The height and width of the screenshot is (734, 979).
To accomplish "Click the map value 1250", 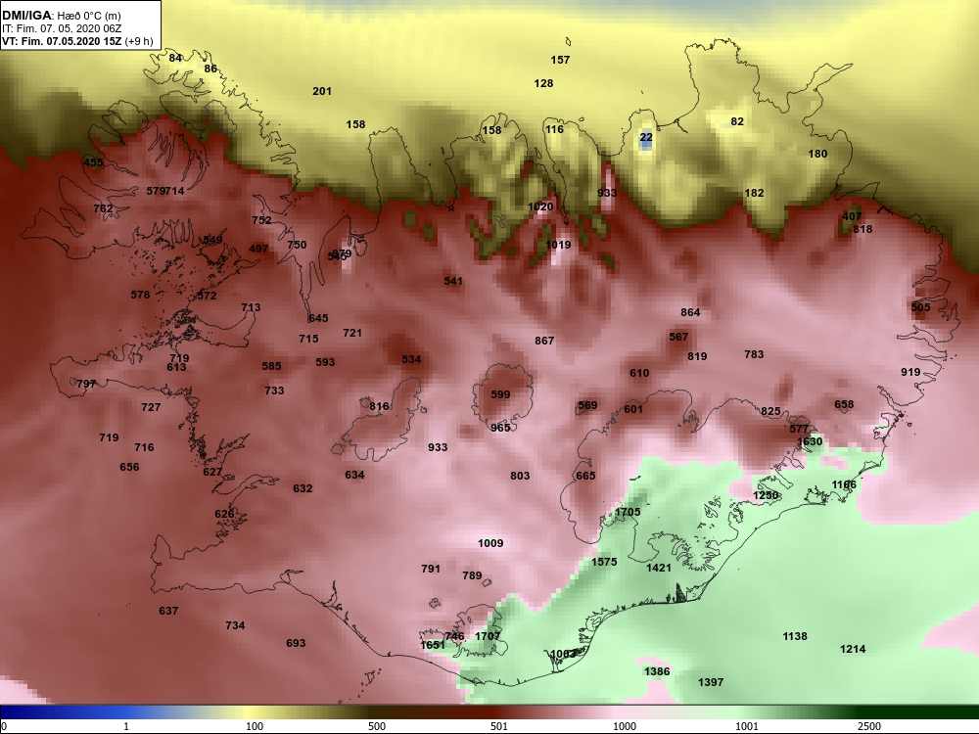I will pos(766,495).
